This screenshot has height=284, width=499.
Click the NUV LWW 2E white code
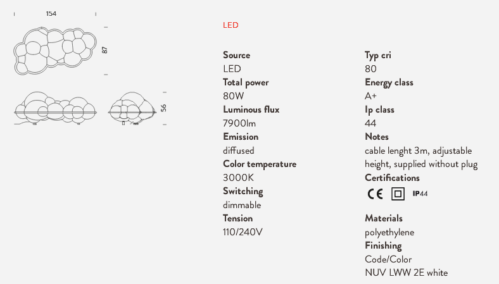(407, 273)
